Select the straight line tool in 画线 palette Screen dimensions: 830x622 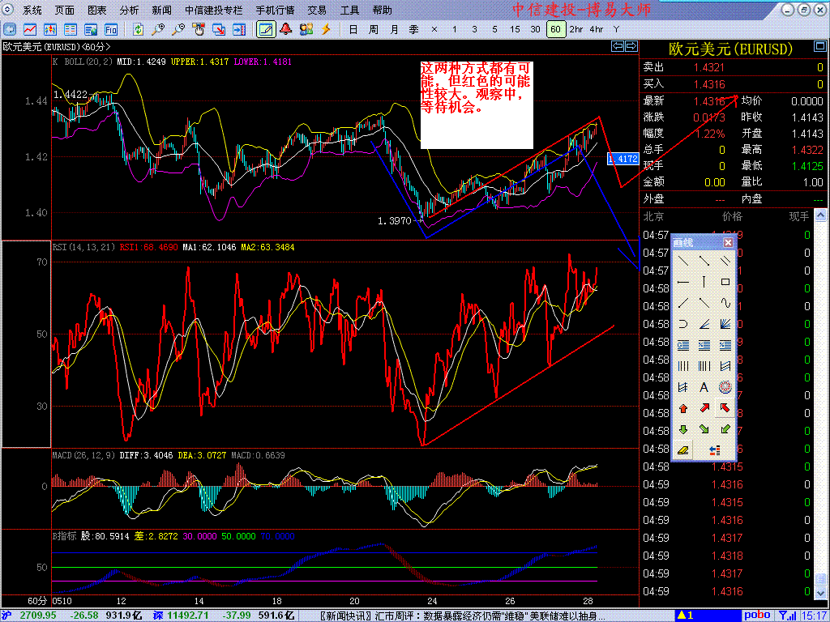coord(683,261)
